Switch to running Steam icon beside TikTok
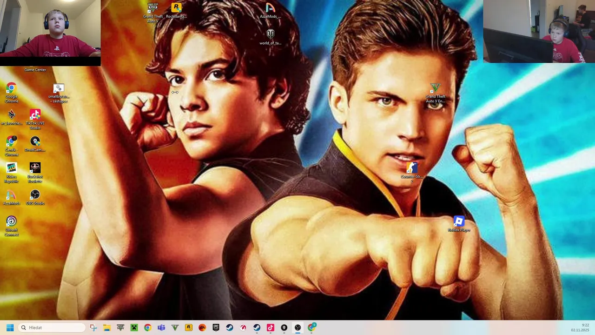Image resolution: width=595 pixels, height=335 pixels. (x=257, y=328)
